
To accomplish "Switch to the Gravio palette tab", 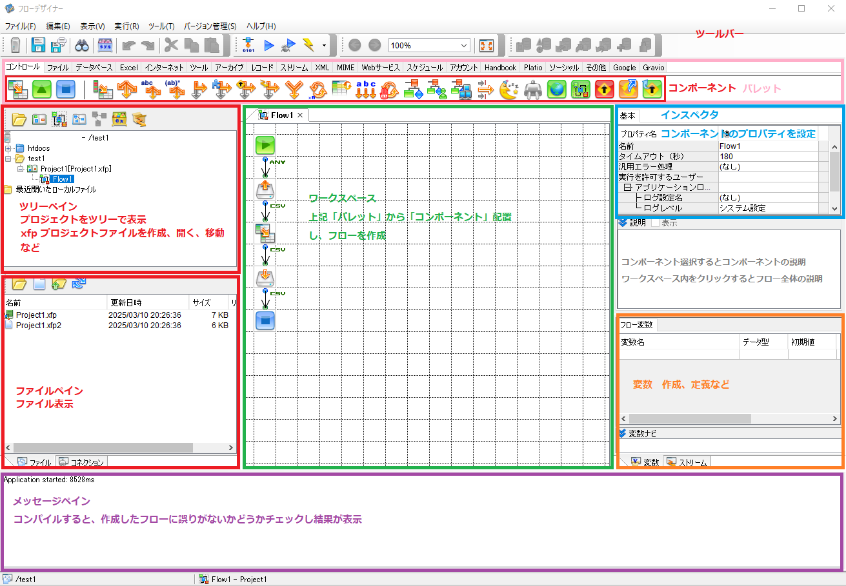I will [x=653, y=67].
